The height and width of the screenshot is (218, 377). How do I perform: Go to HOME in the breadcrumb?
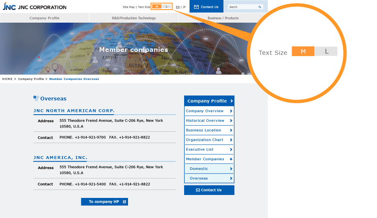pos(7,79)
